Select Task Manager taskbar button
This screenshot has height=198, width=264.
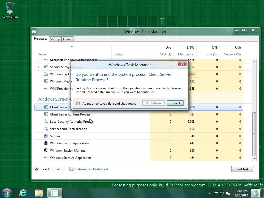[x=55, y=193]
